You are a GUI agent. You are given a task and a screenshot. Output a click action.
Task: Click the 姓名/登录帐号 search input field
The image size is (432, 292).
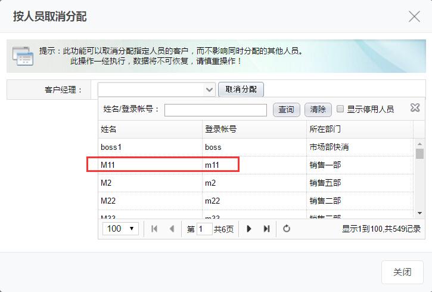[216, 110]
